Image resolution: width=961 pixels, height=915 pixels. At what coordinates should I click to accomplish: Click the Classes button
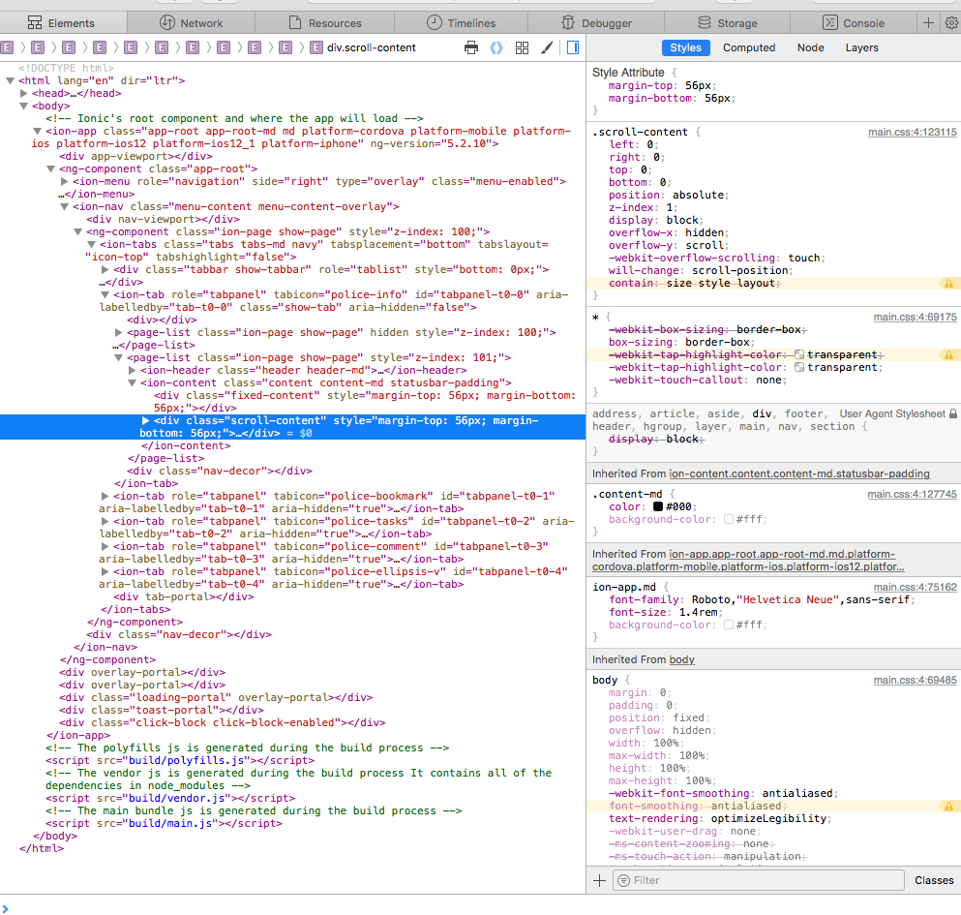point(934,880)
